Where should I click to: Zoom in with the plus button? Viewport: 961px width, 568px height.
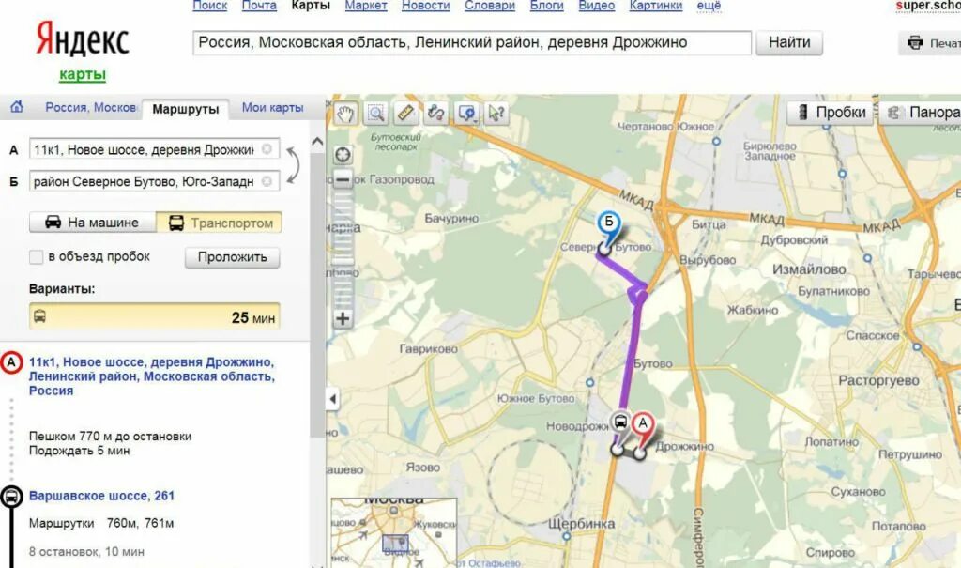343,318
